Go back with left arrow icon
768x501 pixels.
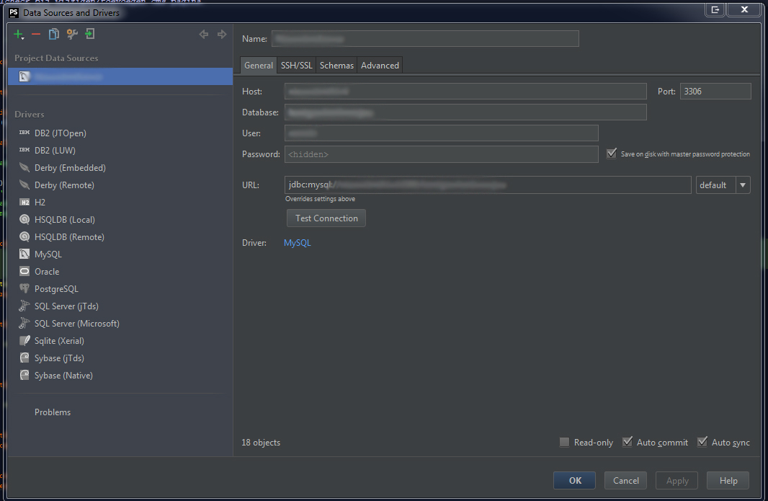(204, 35)
